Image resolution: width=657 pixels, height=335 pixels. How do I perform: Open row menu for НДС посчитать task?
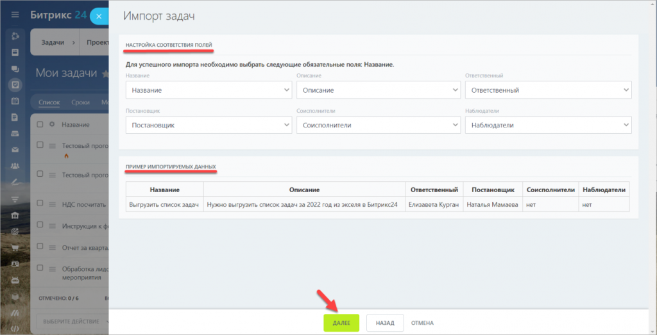coord(53,204)
